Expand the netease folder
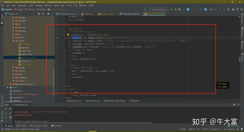The width and height of the screenshot is (244, 132). (13, 31)
